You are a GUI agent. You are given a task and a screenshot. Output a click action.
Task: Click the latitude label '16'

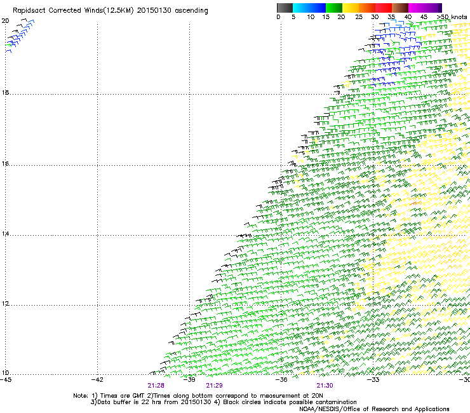click(5, 164)
